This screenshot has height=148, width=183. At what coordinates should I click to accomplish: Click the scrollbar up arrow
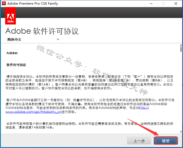[x=181, y=45]
